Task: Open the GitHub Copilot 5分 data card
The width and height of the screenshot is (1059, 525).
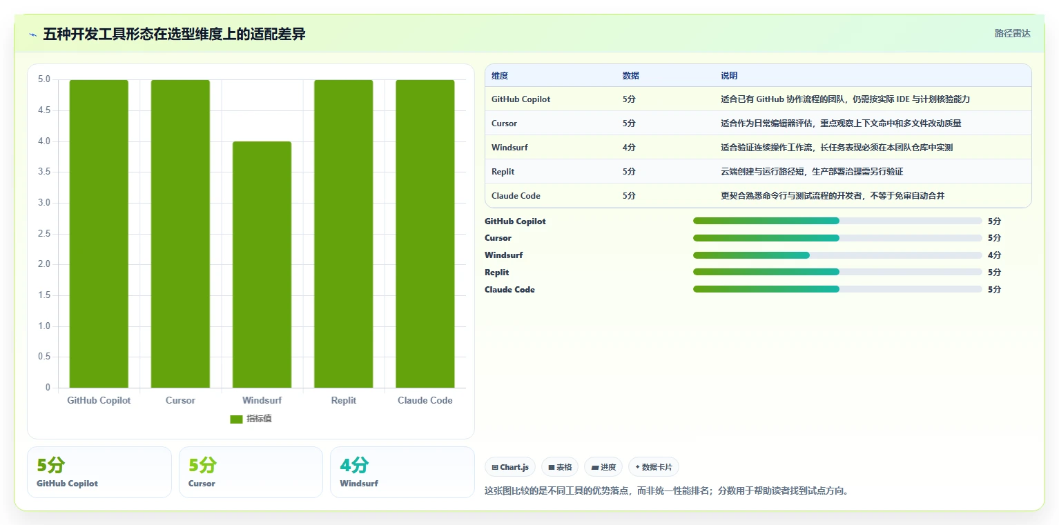Action: pyautogui.click(x=99, y=472)
